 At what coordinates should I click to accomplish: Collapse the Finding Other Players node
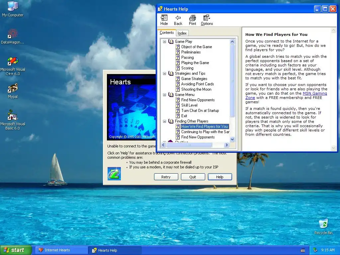tap(165, 121)
